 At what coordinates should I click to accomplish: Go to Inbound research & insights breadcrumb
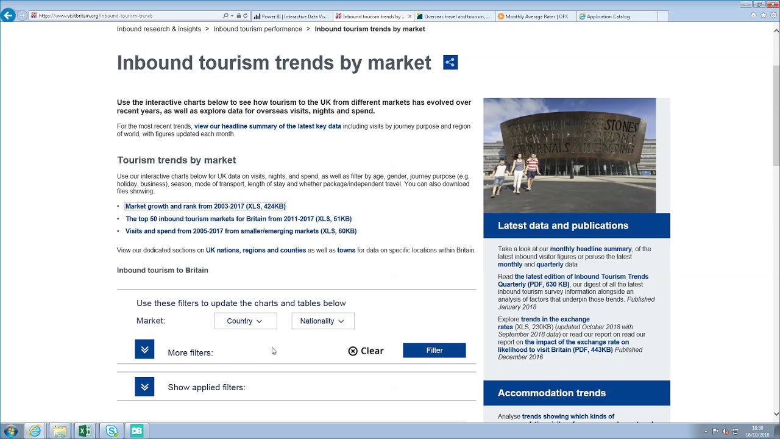(159, 29)
